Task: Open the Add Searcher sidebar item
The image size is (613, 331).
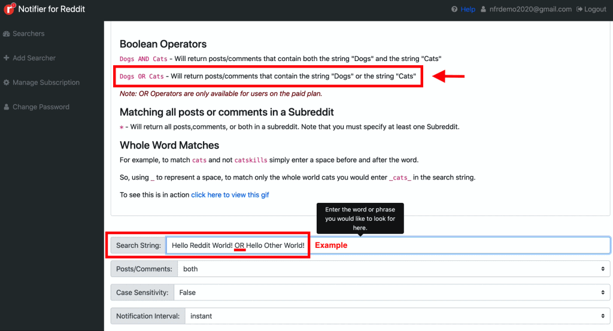Action: (x=34, y=58)
